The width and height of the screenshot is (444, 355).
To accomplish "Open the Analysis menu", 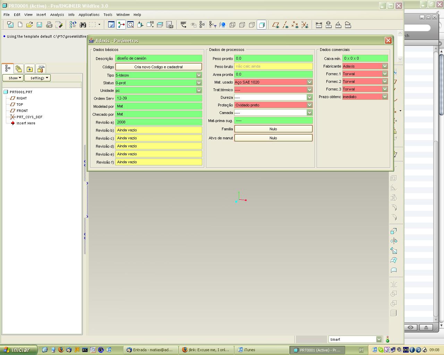I will click(x=57, y=15).
